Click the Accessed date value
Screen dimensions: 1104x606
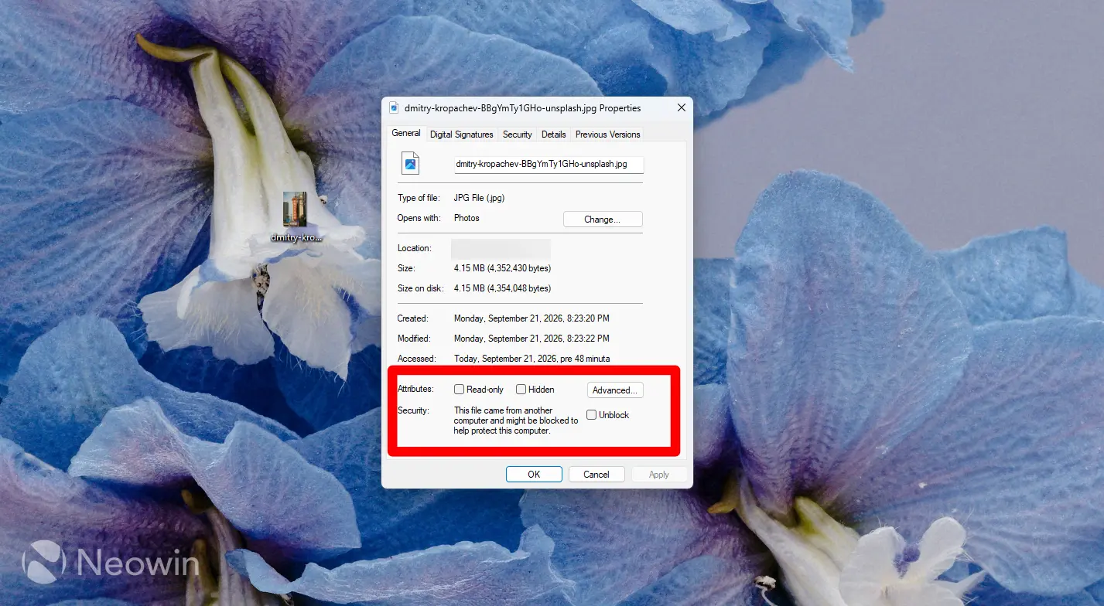[531, 359]
